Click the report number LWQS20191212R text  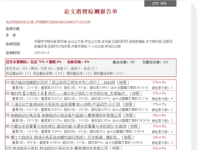pos(48,22)
